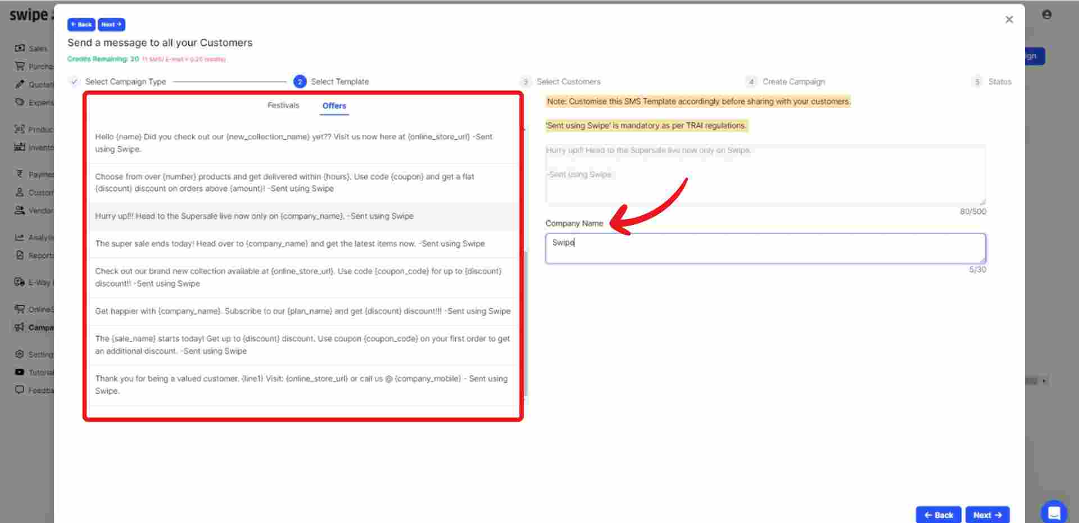The height and width of the screenshot is (523, 1079).
Task: Select template 'Choose from over {number} products'
Action: point(303,183)
